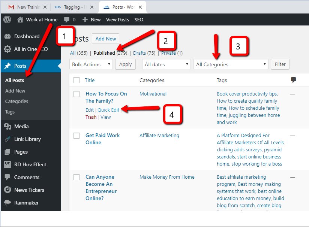Filter by Affiliate Marketing category link

point(159,135)
